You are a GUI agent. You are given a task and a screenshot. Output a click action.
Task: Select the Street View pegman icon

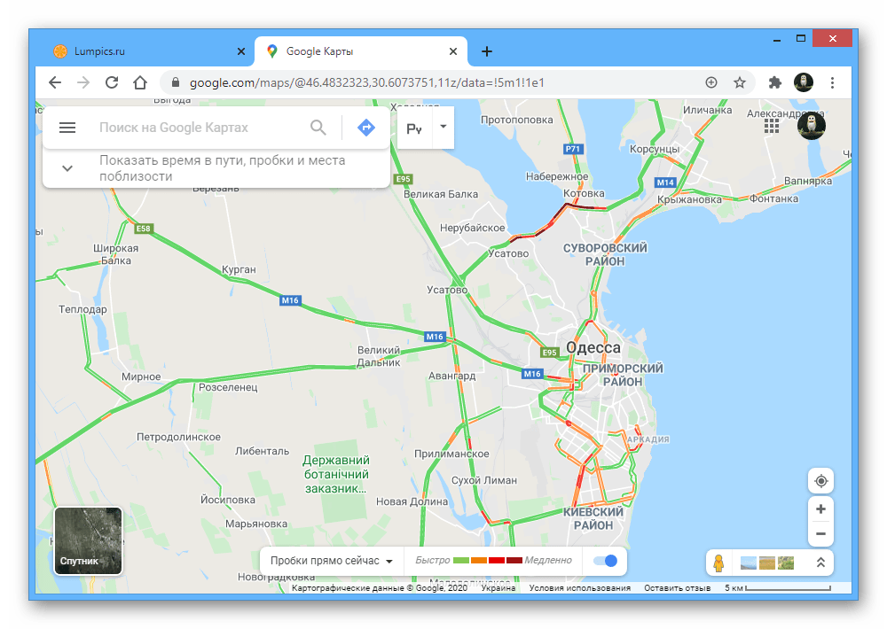(x=718, y=563)
